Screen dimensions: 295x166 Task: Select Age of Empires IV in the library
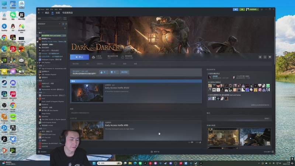click(x=52, y=69)
